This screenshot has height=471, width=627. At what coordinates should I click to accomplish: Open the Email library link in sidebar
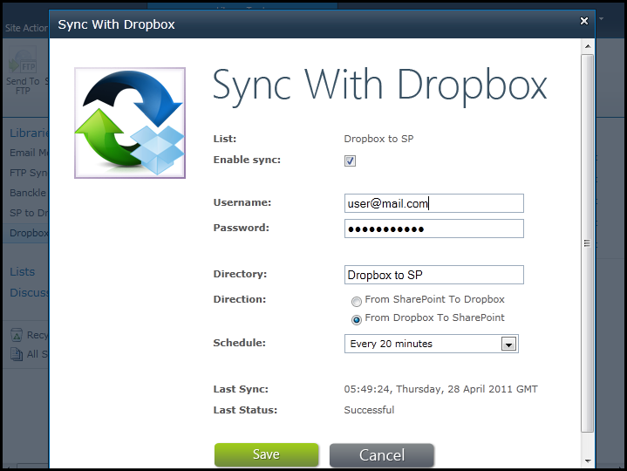[x=29, y=153]
